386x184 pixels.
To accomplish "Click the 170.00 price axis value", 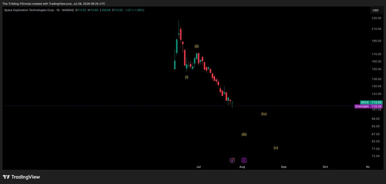I will [x=376, y=54].
